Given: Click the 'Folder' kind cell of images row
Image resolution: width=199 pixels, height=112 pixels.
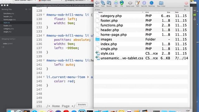Looking at the screenshot, I should point(150,40).
